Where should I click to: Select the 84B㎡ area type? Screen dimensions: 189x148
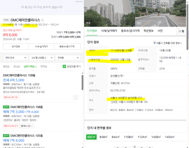coord(103,137)
